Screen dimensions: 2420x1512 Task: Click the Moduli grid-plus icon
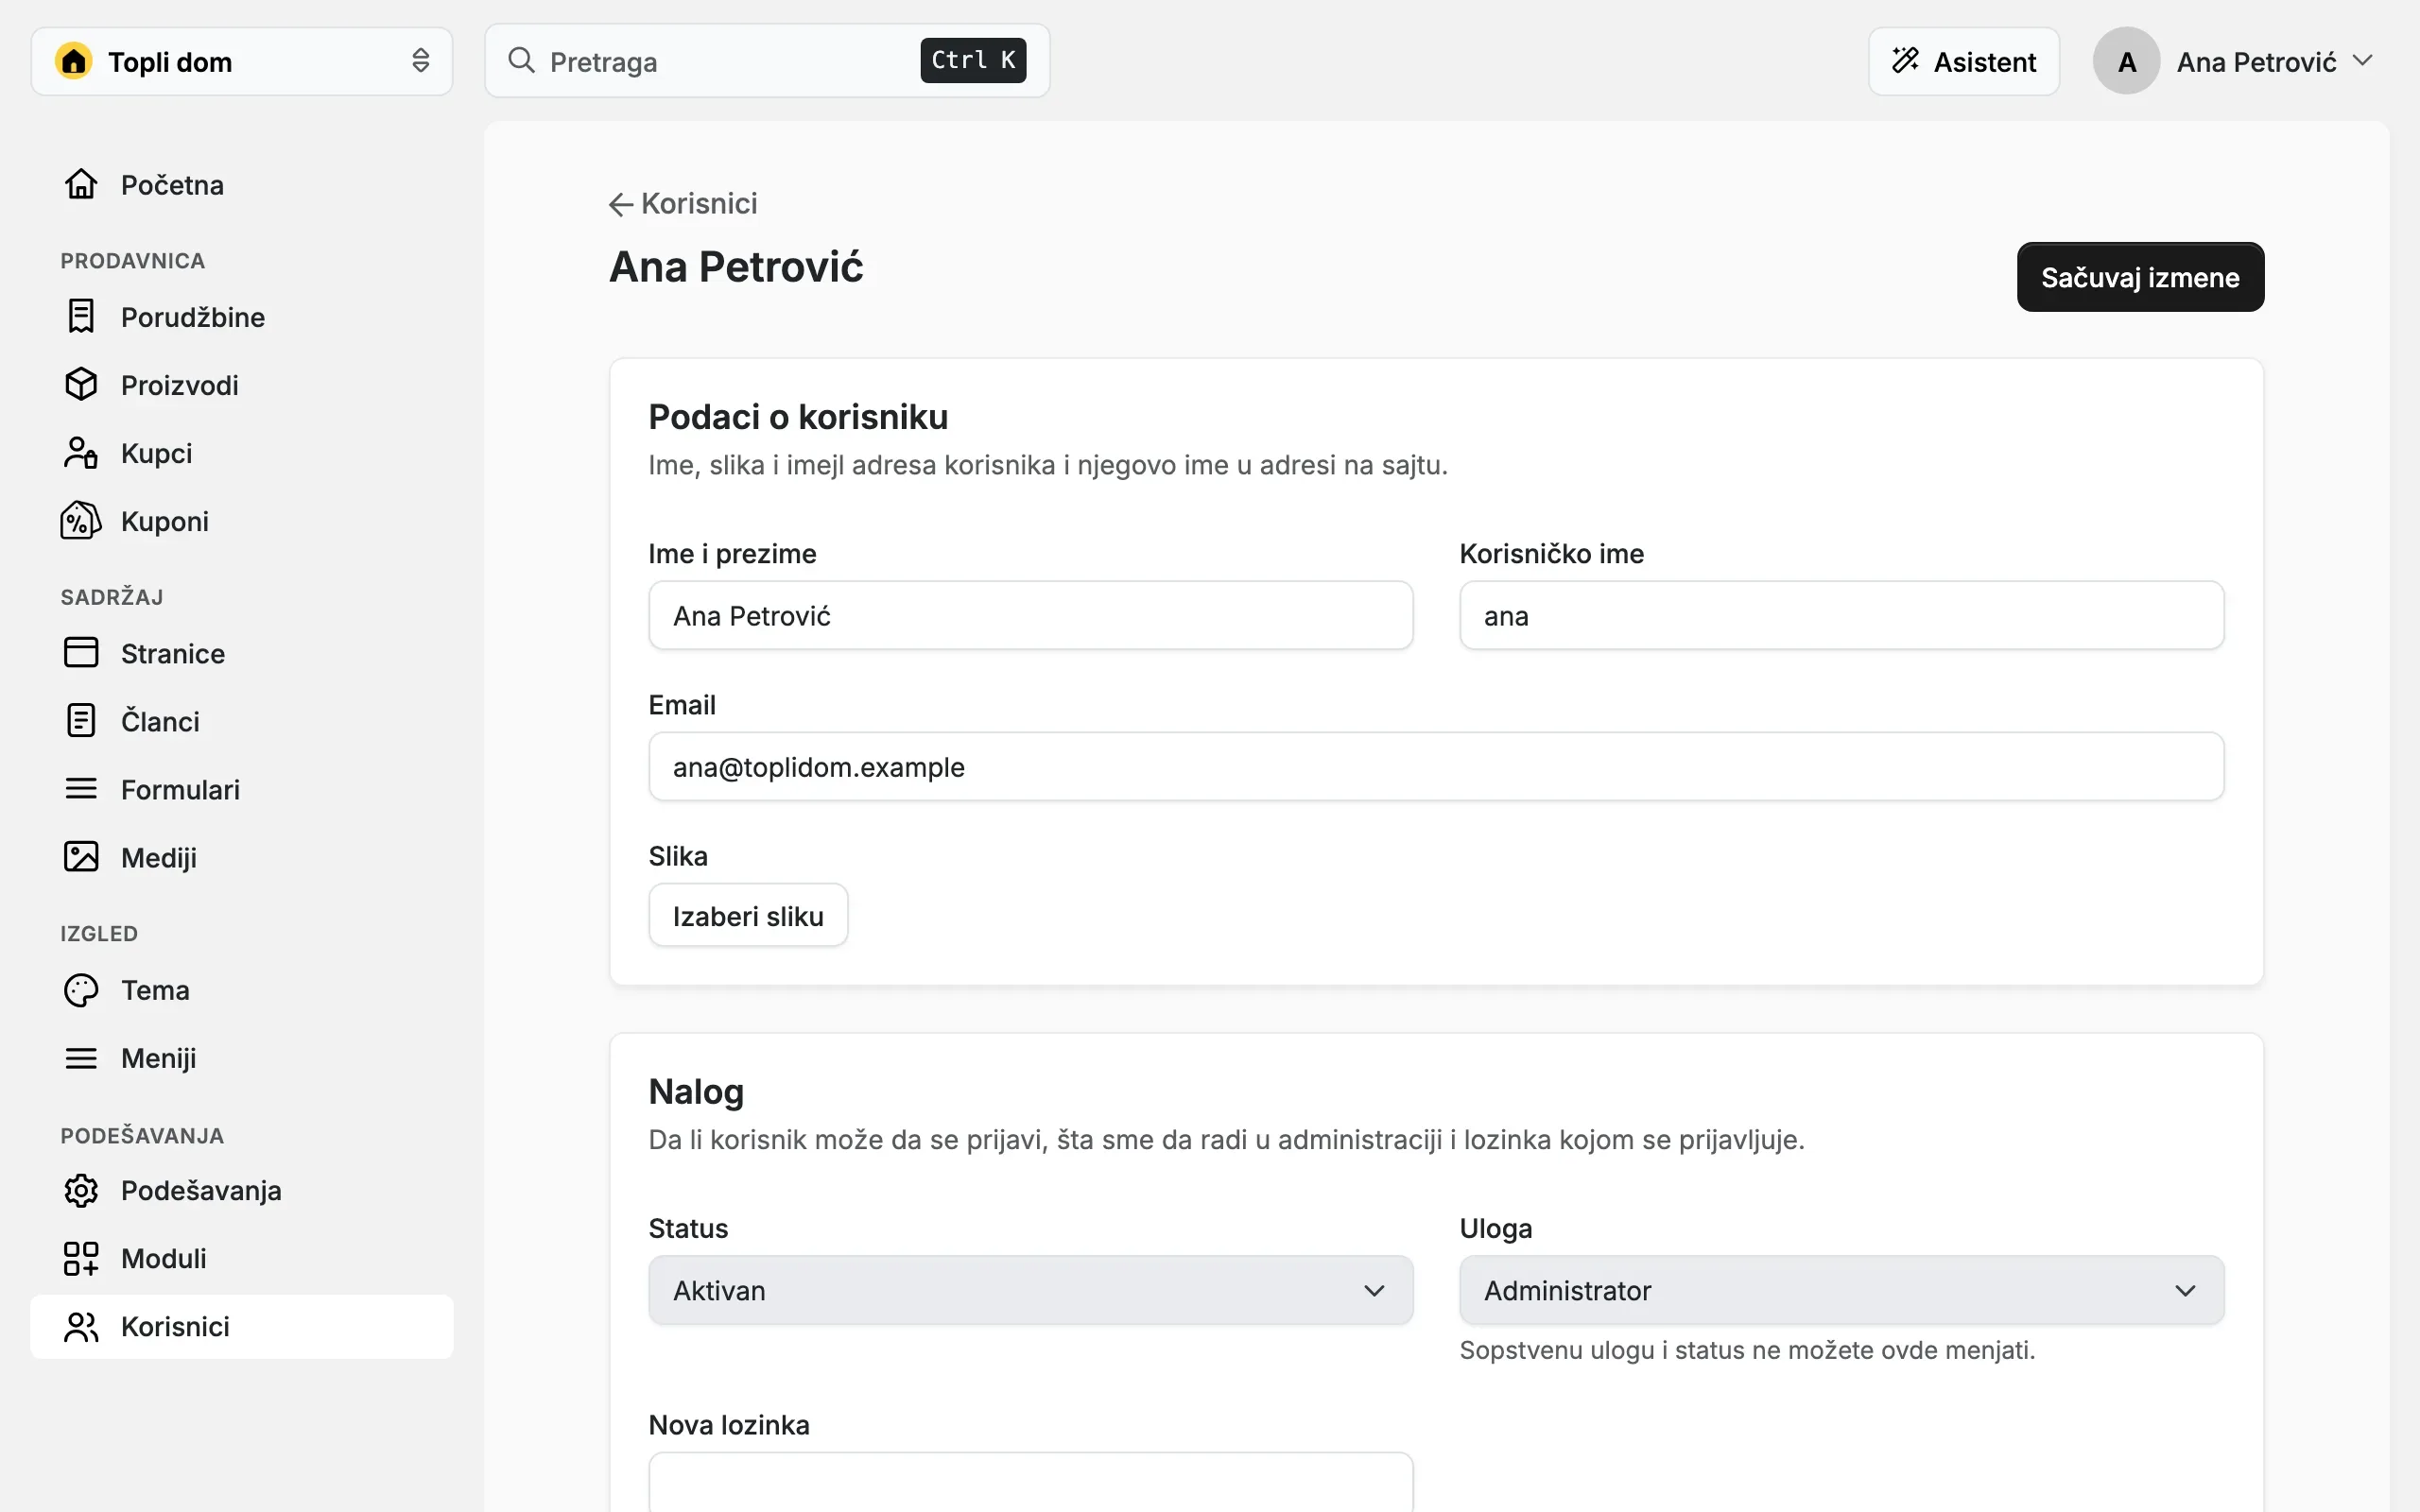81,1258
